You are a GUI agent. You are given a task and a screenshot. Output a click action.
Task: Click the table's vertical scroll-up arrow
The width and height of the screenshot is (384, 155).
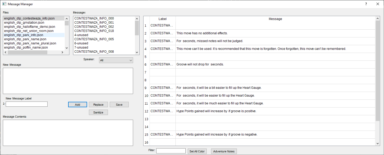[x=378, y=18]
